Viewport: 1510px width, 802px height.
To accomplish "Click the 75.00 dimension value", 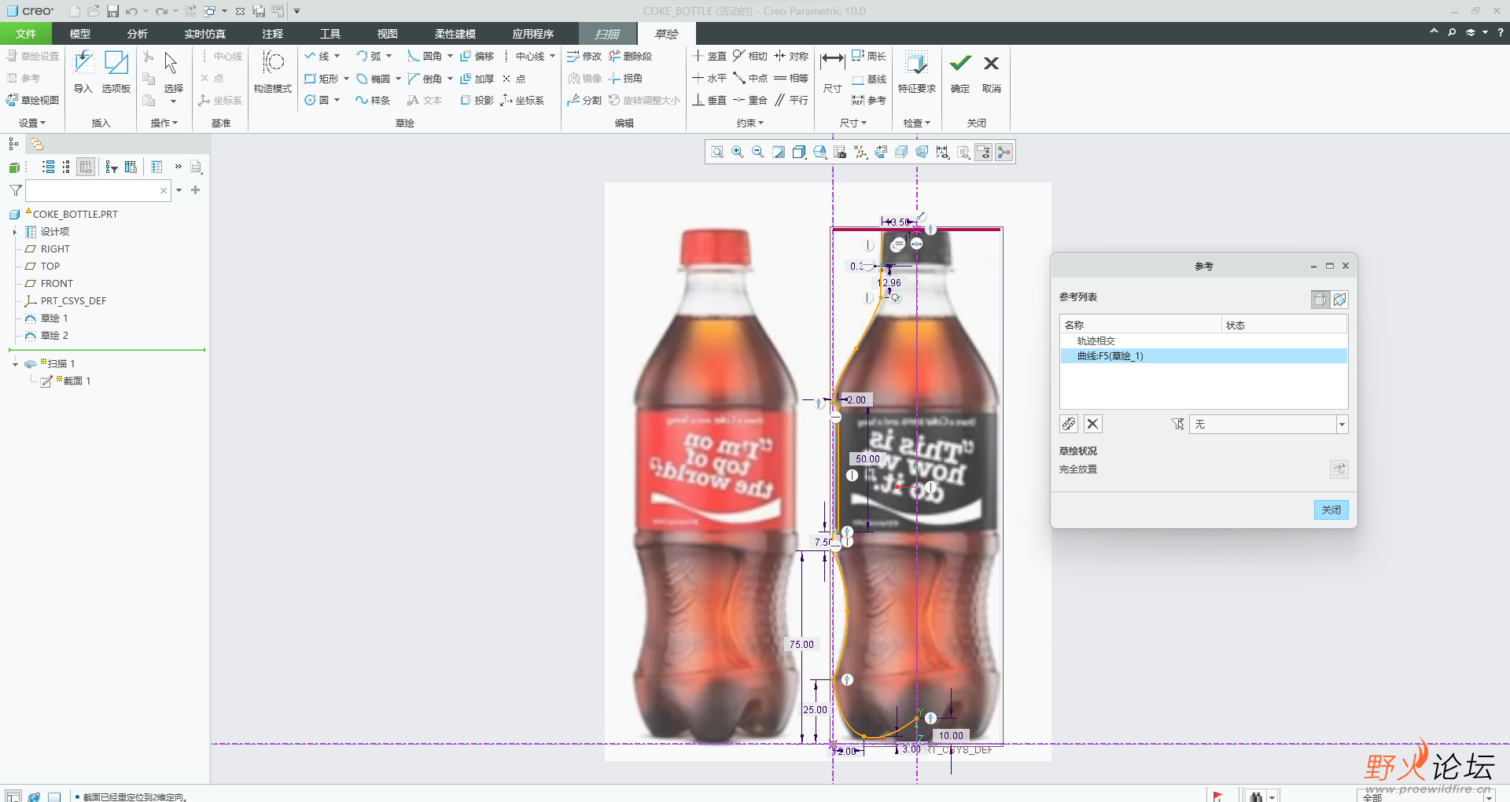I will click(x=801, y=645).
